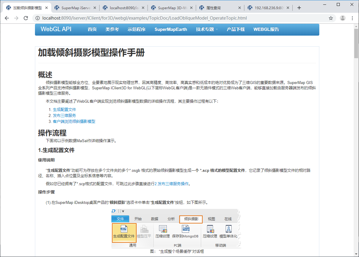The height and width of the screenshot is (257, 359).
Task: Go to 示范程序 in the navbar
Action: pos(137,29)
